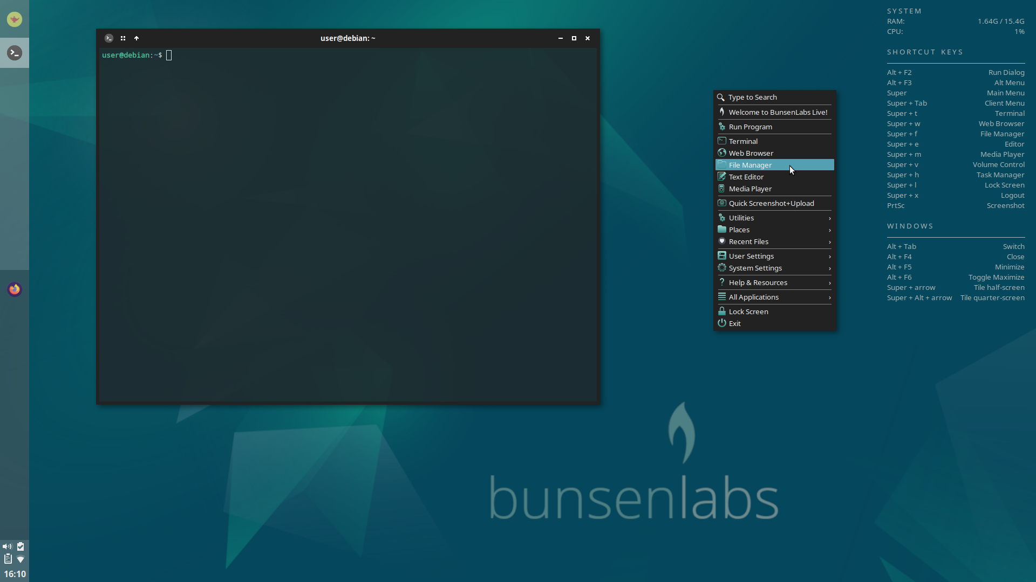Screen dimensions: 1036x582
Task: Maximize the terminal window
Action: 574,38
